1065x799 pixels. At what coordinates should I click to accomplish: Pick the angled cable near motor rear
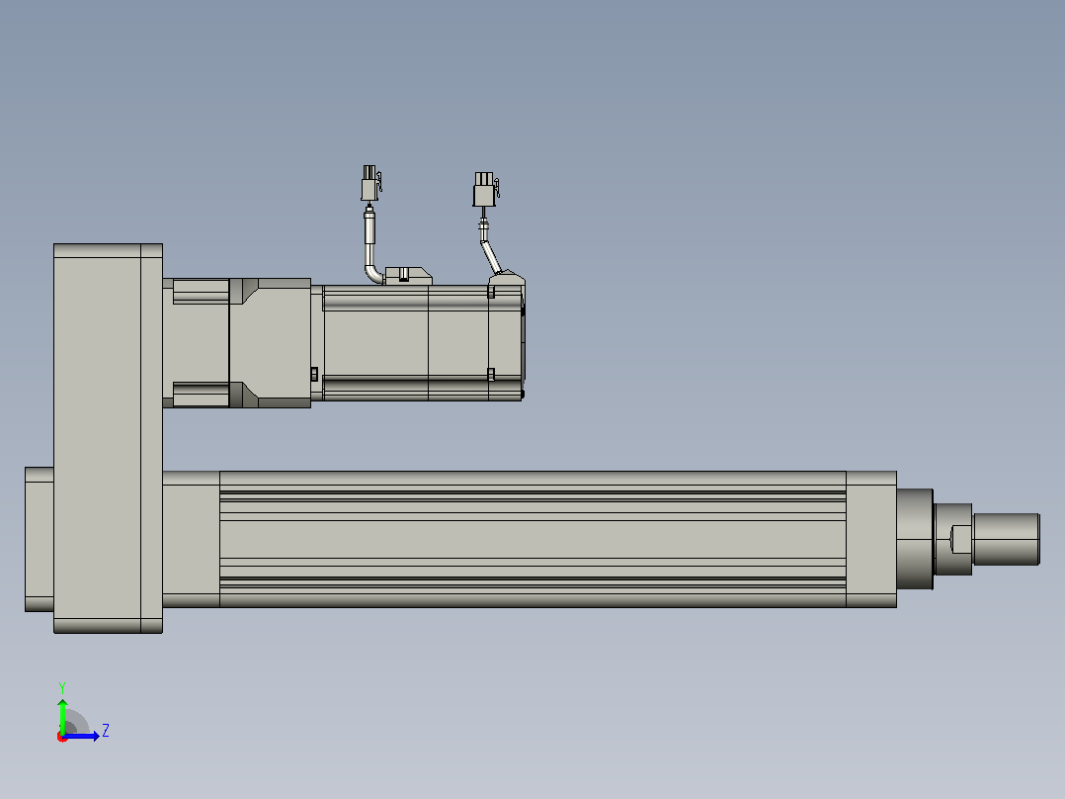[x=489, y=249]
